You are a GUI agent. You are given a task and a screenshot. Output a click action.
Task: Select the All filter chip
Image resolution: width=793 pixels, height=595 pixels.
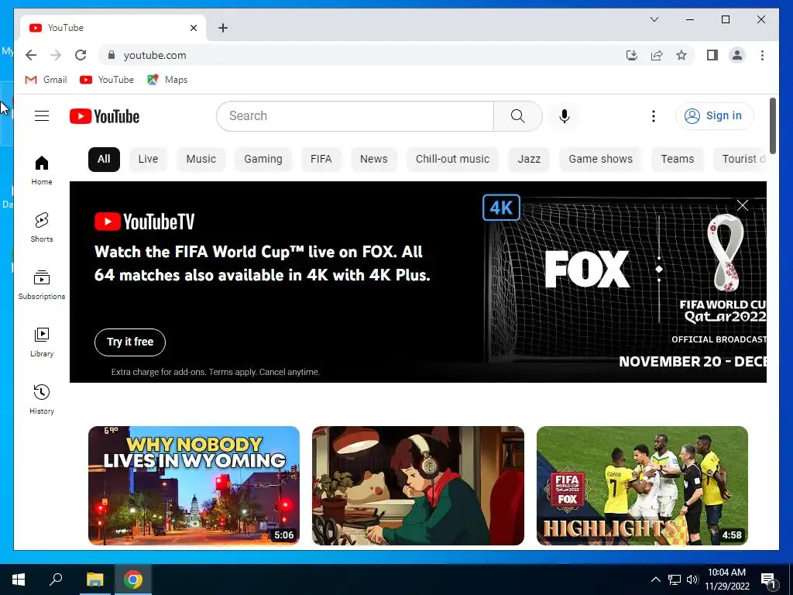[x=104, y=159]
